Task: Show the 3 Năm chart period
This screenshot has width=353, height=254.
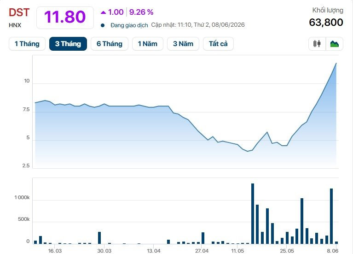Action: point(183,44)
